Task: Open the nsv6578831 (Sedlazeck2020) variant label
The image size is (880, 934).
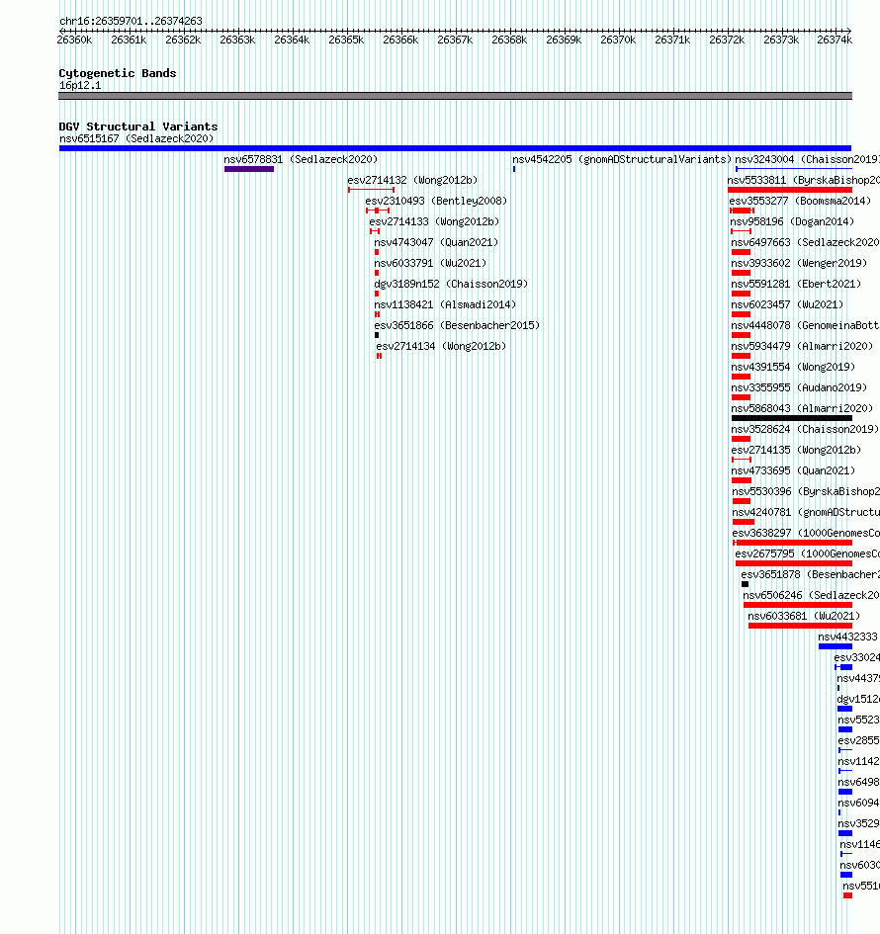Action: pos(301,160)
